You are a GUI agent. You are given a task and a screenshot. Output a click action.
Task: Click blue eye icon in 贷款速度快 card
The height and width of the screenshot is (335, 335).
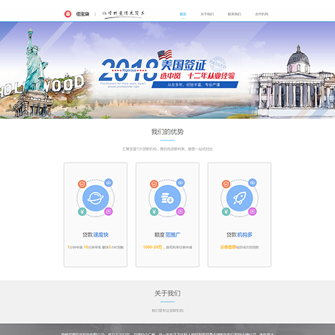click(x=109, y=183)
